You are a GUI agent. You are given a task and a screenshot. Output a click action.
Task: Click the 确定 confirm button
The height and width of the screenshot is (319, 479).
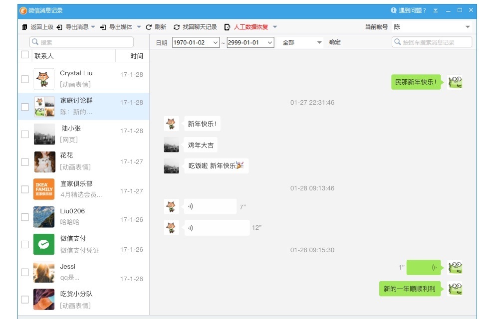pyautogui.click(x=334, y=42)
